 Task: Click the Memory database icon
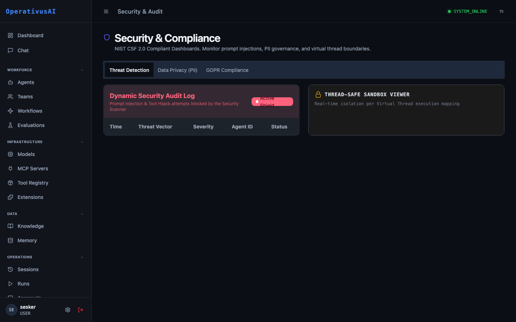(x=10, y=240)
